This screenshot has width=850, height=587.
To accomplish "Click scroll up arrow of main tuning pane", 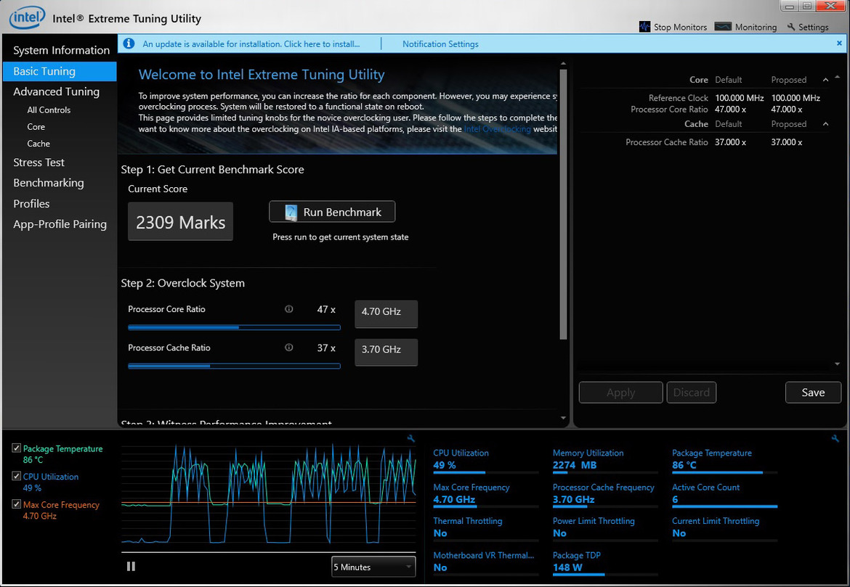I will [x=563, y=63].
